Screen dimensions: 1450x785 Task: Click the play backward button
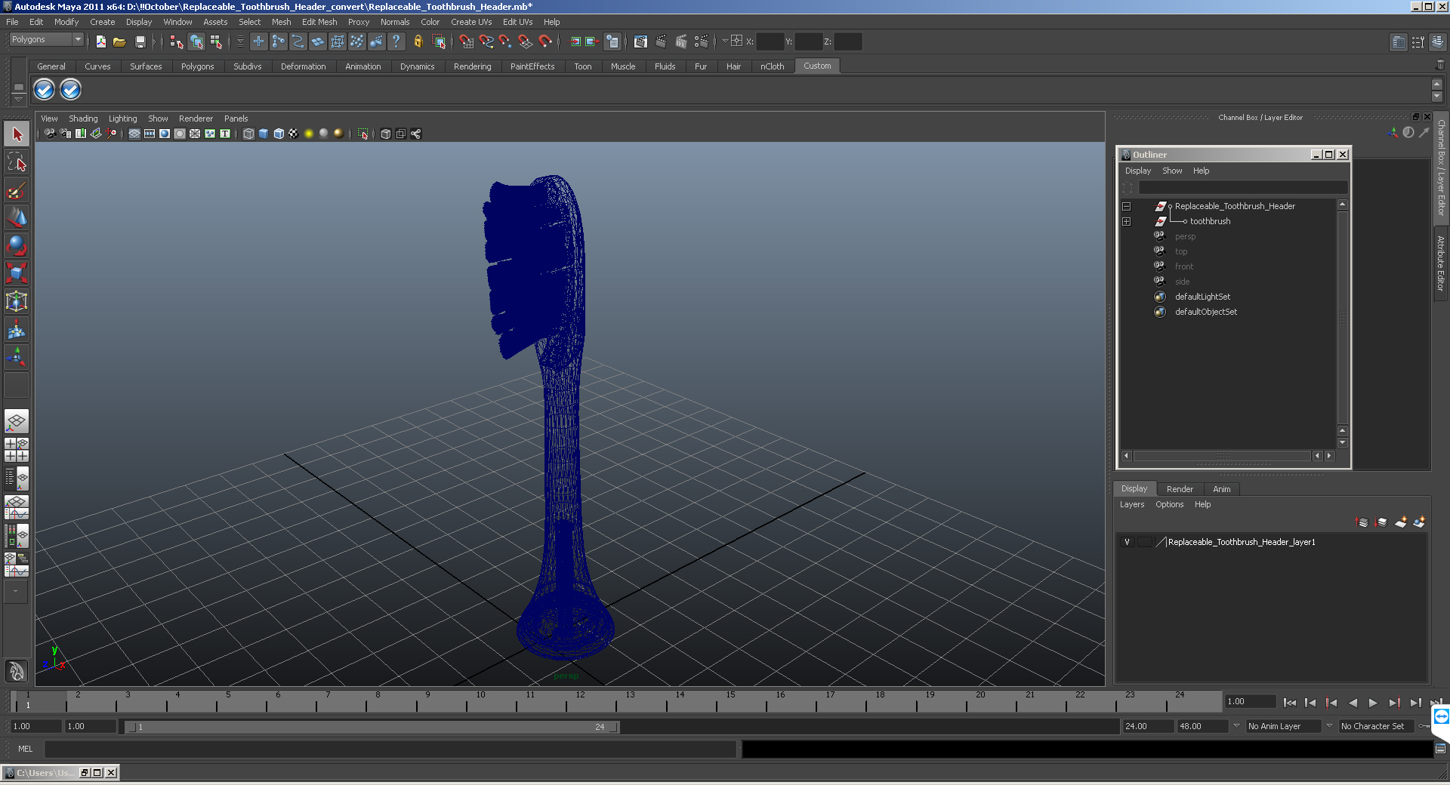pos(1353,703)
